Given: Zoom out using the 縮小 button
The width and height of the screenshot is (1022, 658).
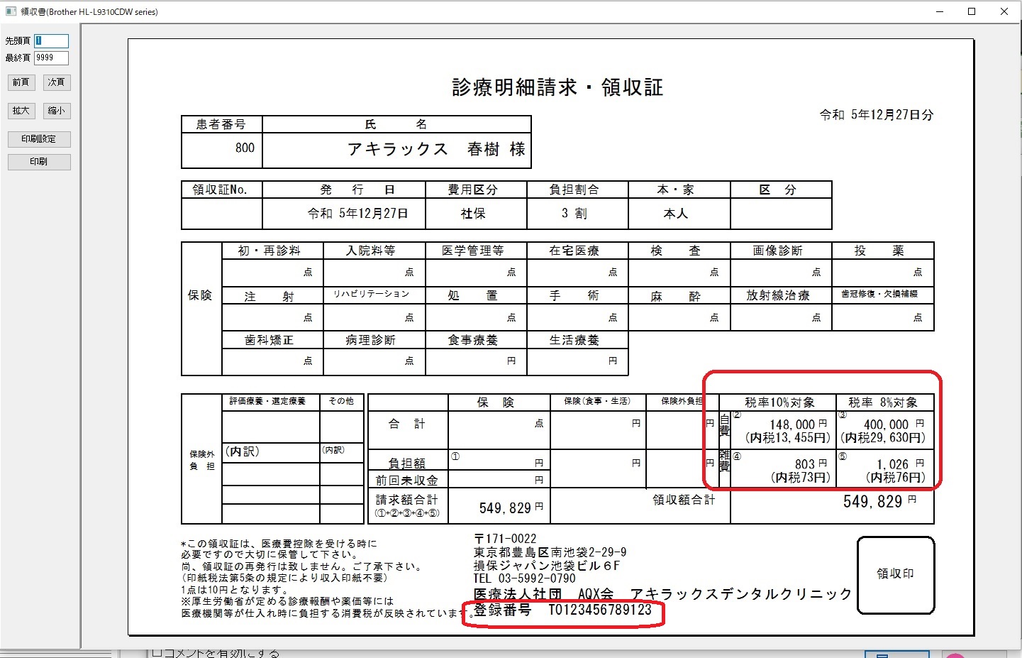Looking at the screenshot, I should [x=57, y=111].
